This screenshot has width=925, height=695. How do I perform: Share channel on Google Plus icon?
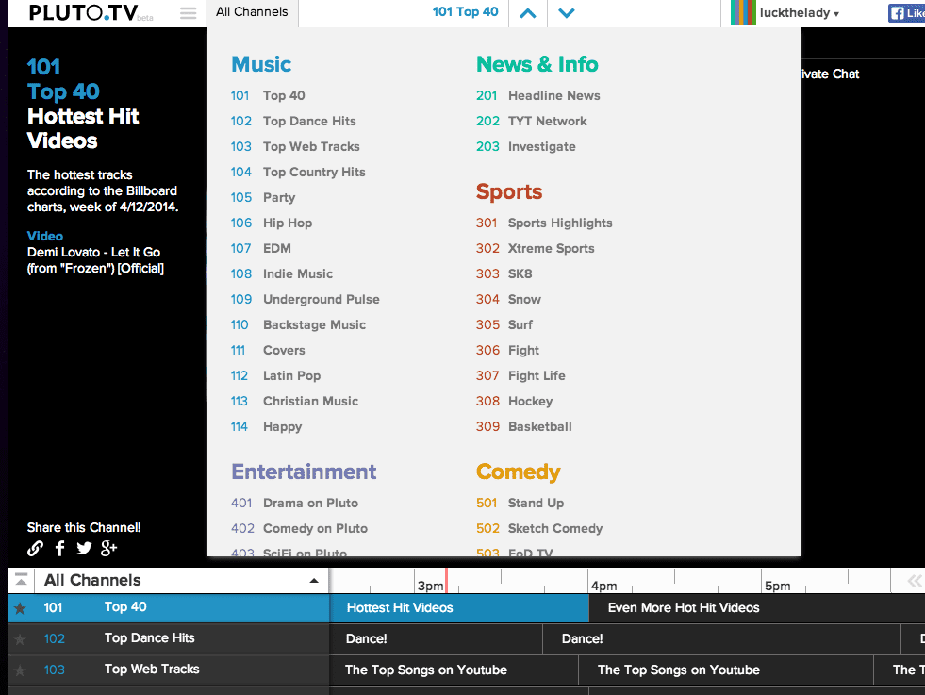(108, 549)
